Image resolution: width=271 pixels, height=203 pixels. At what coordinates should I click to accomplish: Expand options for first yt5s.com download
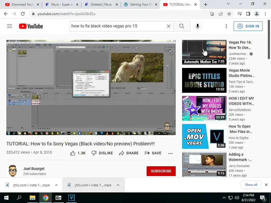[56, 185]
